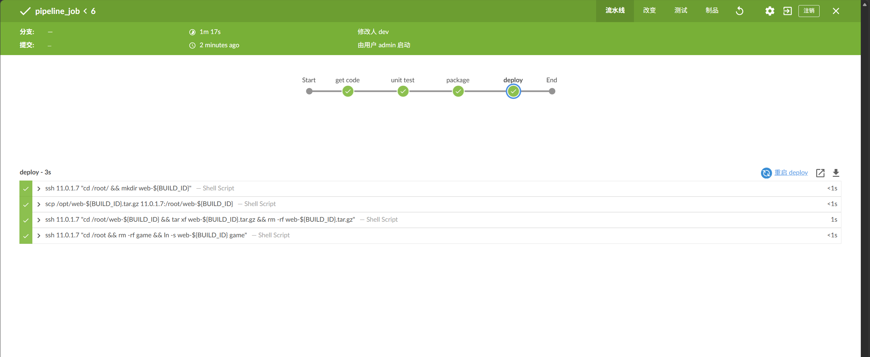
Task: Expand the tar xf extraction step
Action: point(39,220)
